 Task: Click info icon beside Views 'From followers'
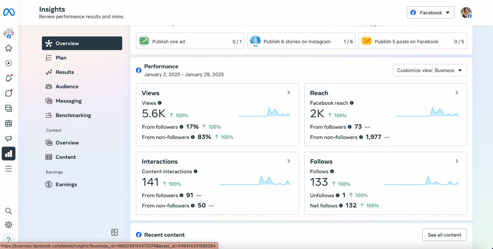click(x=181, y=127)
